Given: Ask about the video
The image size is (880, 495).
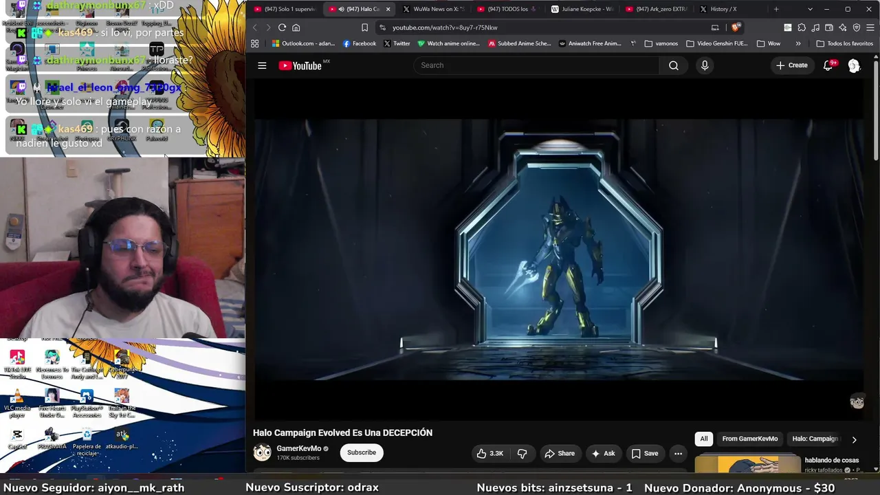Looking at the screenshot, I should coord(603,453).
